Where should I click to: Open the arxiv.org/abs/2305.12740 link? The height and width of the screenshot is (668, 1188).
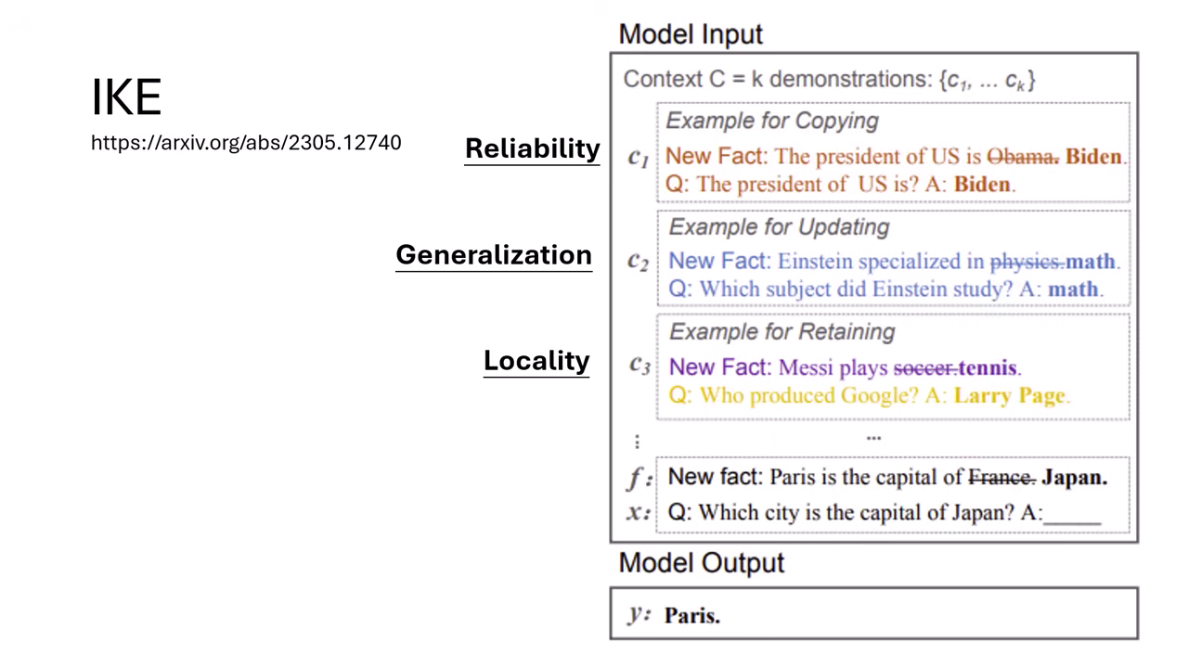(x=246, y=143)
